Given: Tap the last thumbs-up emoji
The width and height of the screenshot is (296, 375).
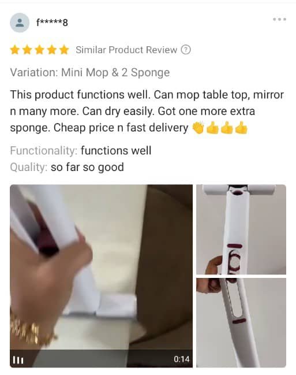Looking at the screenshot, I should coord(241,128).
